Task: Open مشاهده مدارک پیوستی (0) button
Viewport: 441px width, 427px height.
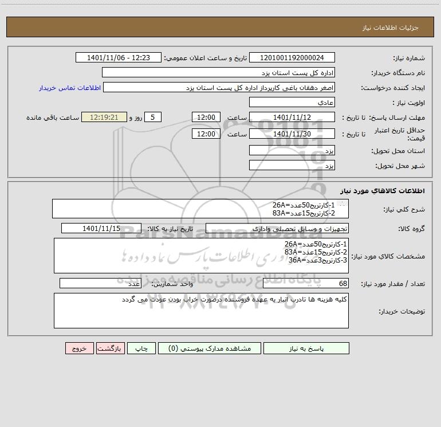Action: 210,348
